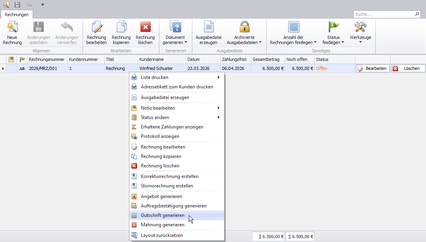Expand Liste drucken submenu
Image resolution: width=426 pixels, height=242 pixels.
(x=154, y=77)
